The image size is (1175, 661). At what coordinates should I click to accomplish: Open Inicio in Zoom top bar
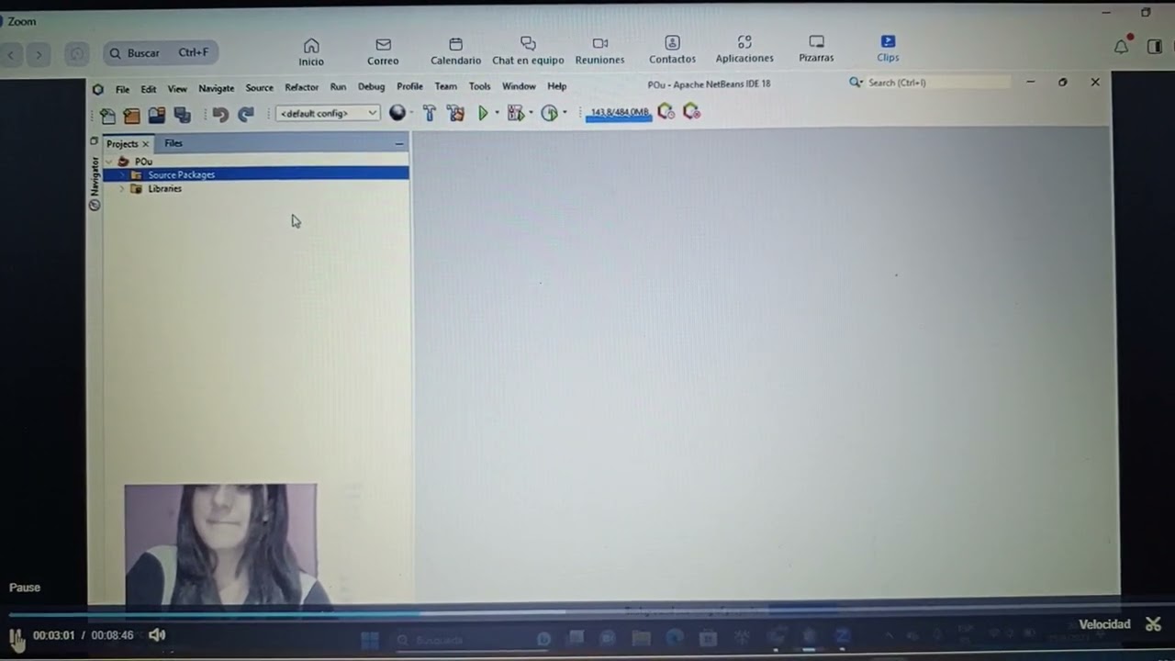coord(311,51)
